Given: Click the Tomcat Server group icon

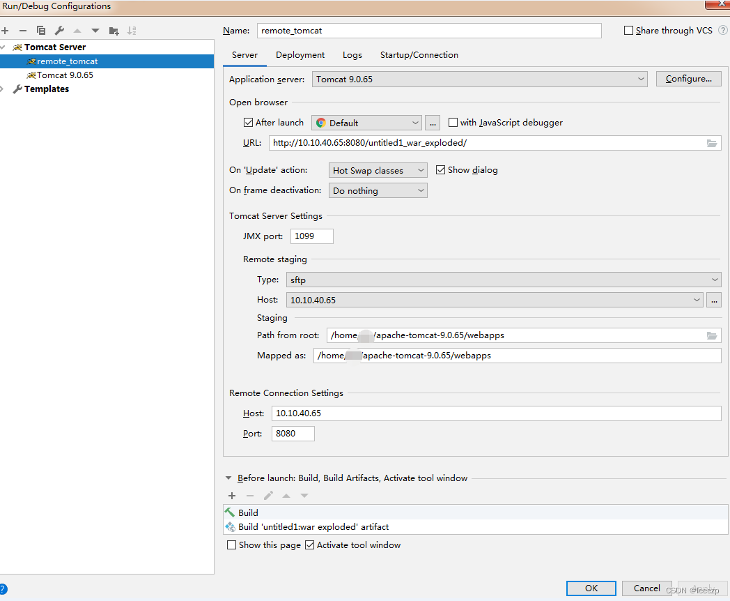Looking at the screenshot, I should coord(17,47).
